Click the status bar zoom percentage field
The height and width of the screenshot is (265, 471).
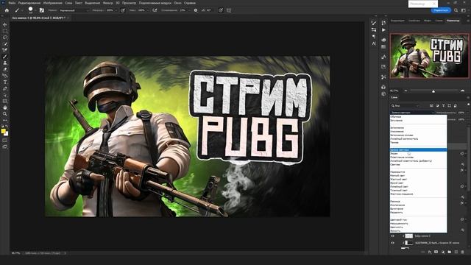click(x=15, y=253)
